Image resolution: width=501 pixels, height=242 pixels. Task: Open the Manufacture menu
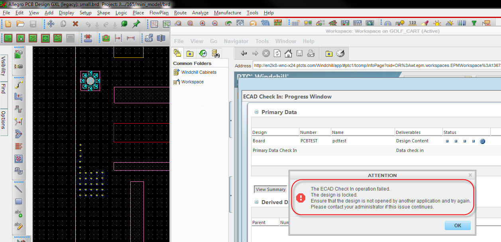pyautogui.click(x=227, y=13)
